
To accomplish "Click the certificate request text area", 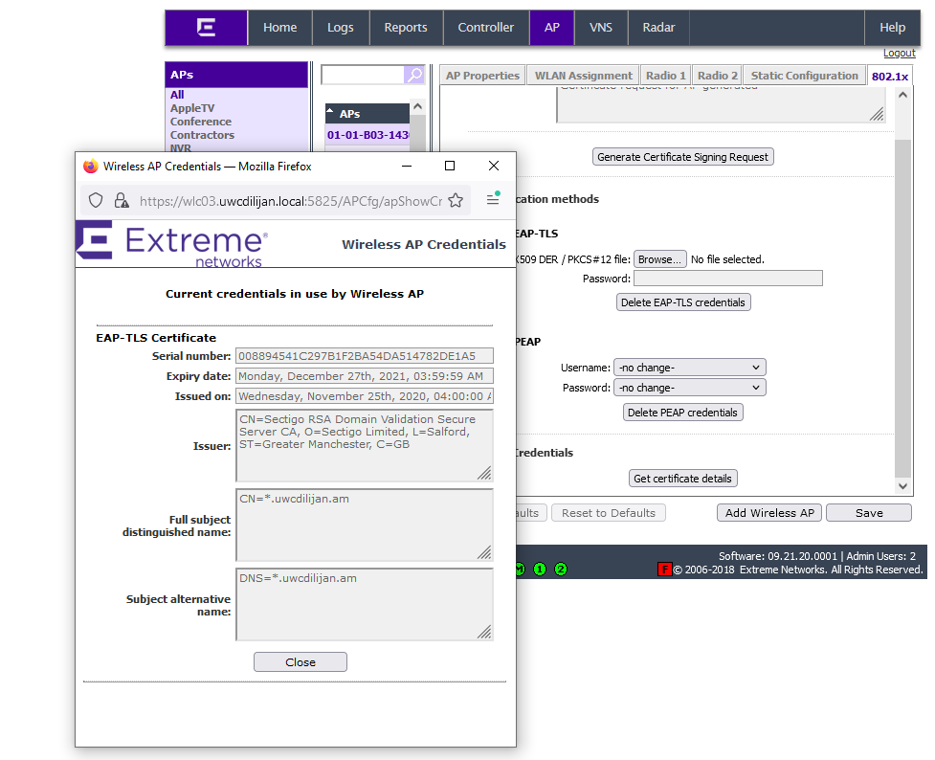I will click(721, 105).
